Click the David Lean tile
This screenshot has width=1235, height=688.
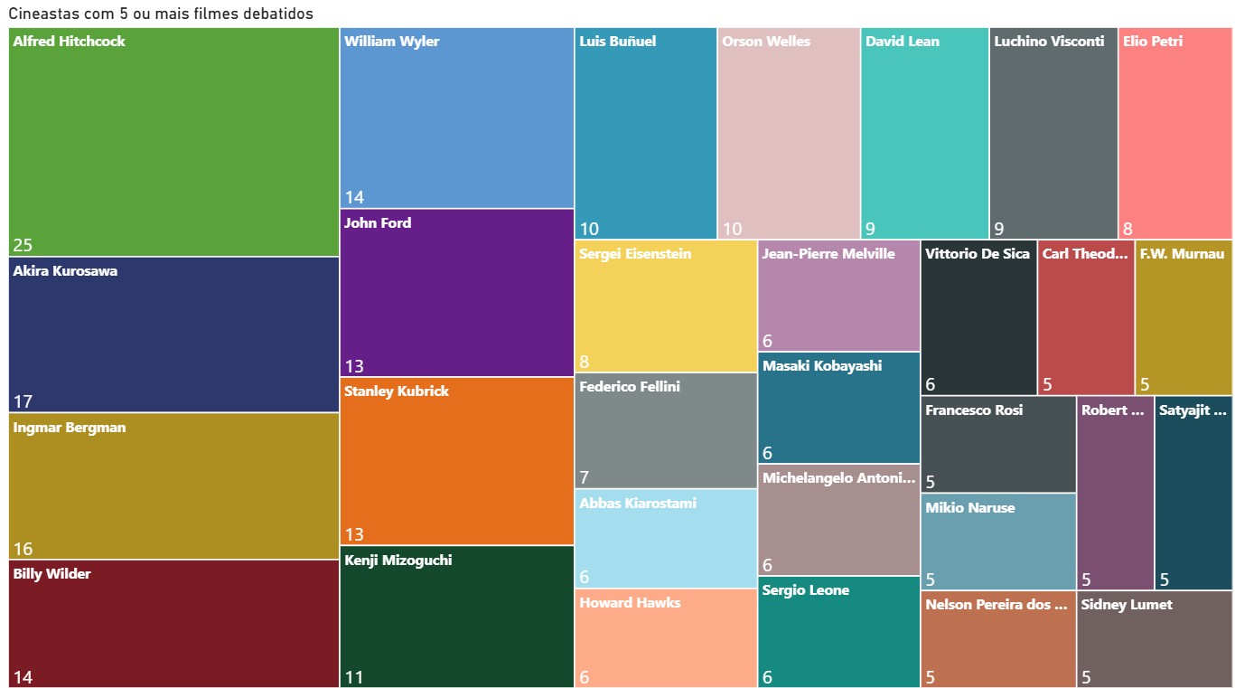[924, 133]
